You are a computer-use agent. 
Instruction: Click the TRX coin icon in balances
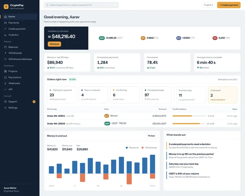pyautogui.click(x=215, y=38)
